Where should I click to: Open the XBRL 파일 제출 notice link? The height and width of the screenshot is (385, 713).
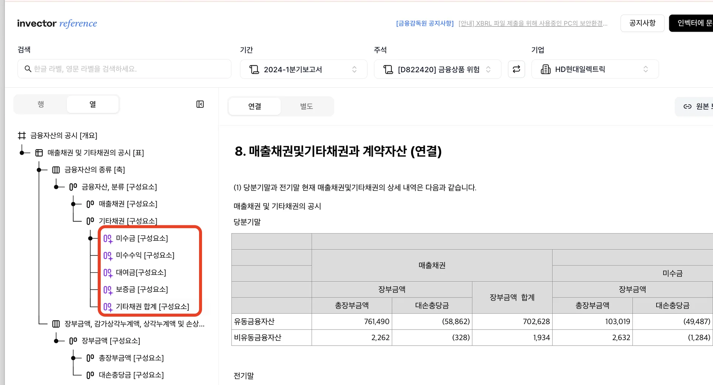533,23
